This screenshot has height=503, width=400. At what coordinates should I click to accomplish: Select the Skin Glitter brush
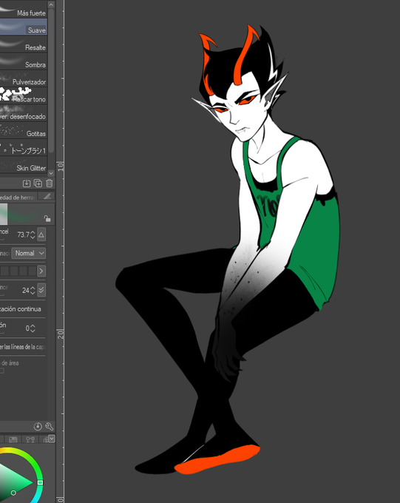tap(24, 164)
